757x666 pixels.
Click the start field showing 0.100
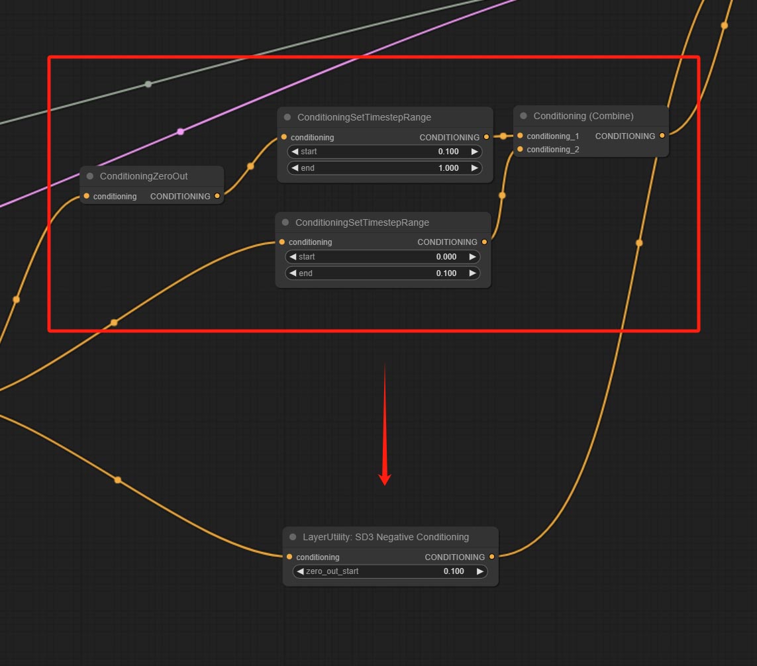click(x=384, y=152)
